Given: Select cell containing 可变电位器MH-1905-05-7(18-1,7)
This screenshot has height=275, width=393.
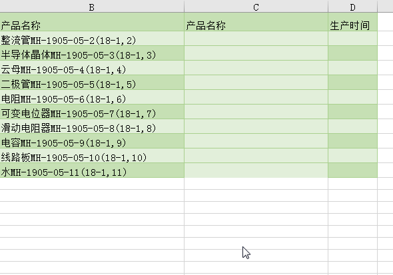Looking at the screenshot, I should tap(92, 112).
